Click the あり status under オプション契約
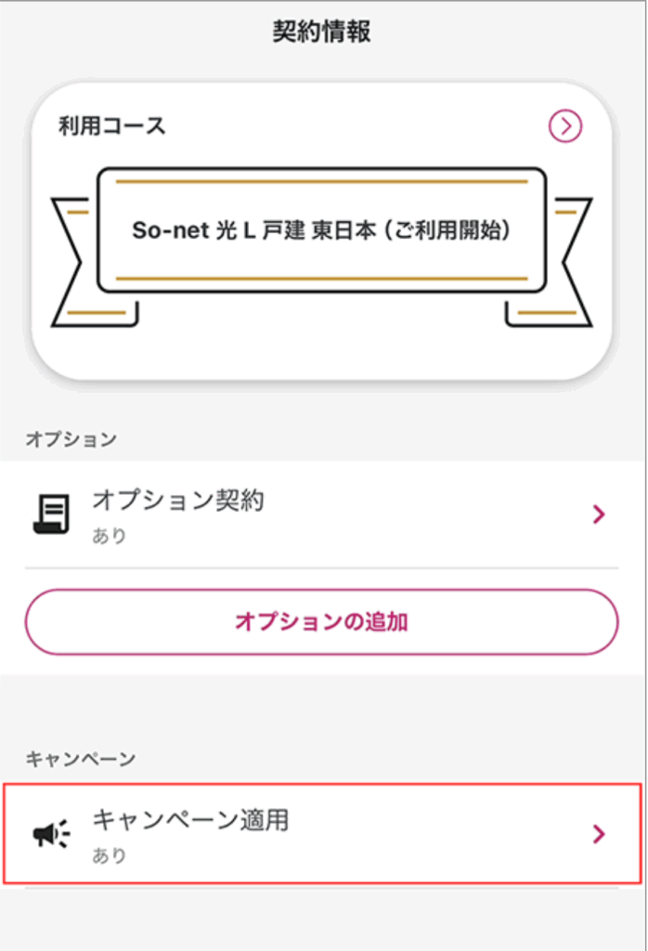The width and height of the screenshot is (648, 951). point(109,536)
